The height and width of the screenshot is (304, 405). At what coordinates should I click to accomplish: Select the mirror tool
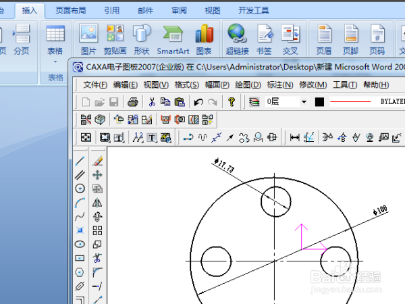click(97, 203)
